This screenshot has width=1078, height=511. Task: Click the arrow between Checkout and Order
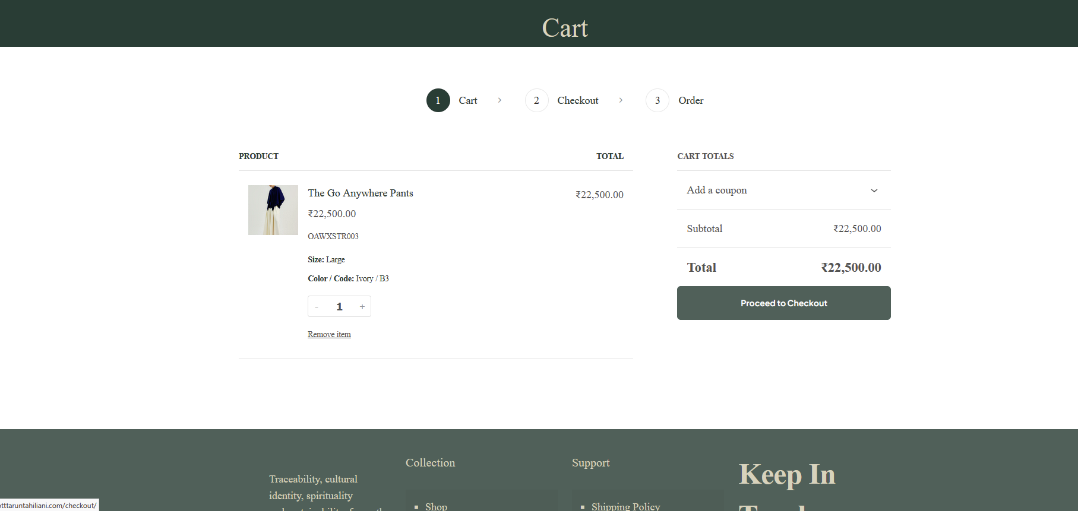(x=621, y=100)
